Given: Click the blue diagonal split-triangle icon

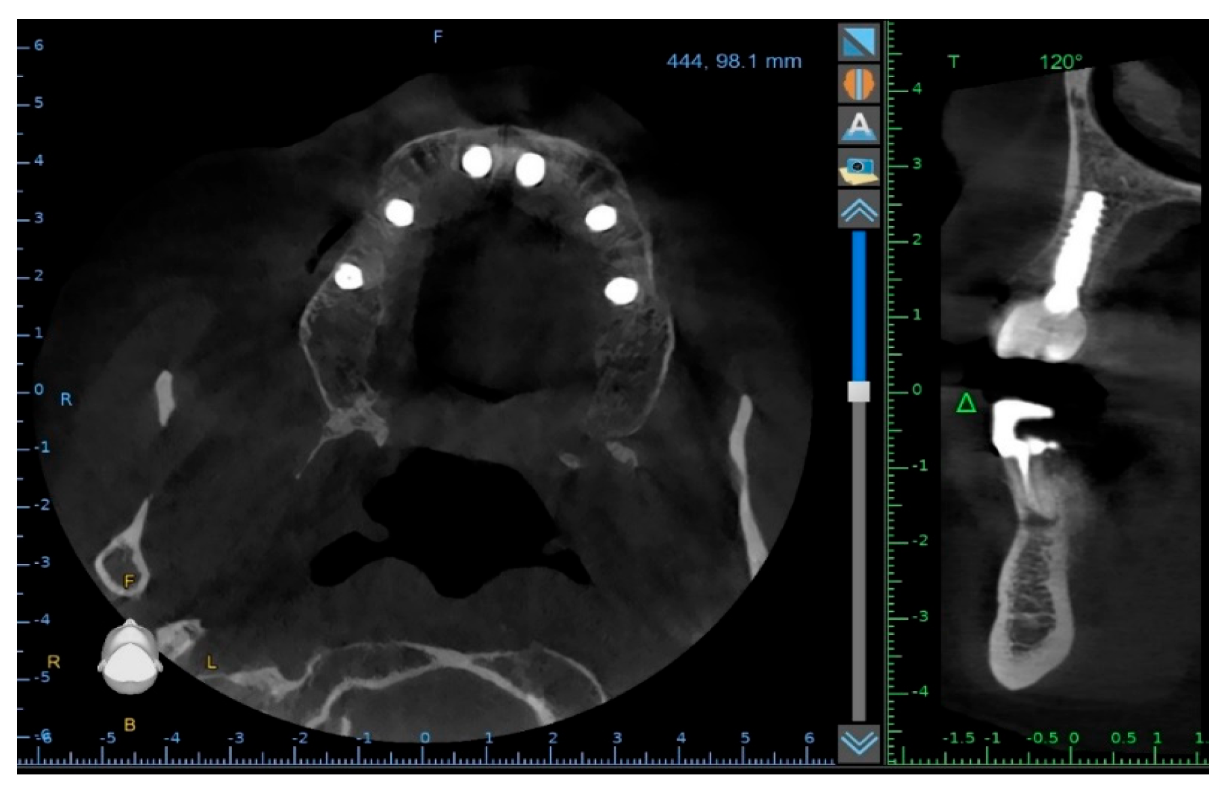Looking at the screenshot, I should (x=859, y=42).
